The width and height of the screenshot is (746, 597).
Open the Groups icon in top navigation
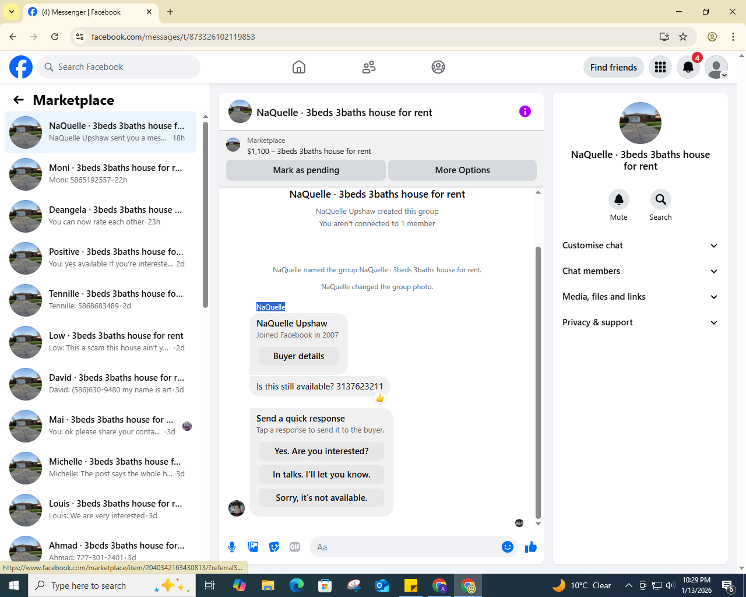pyautogui.click(x=438, y=67)
